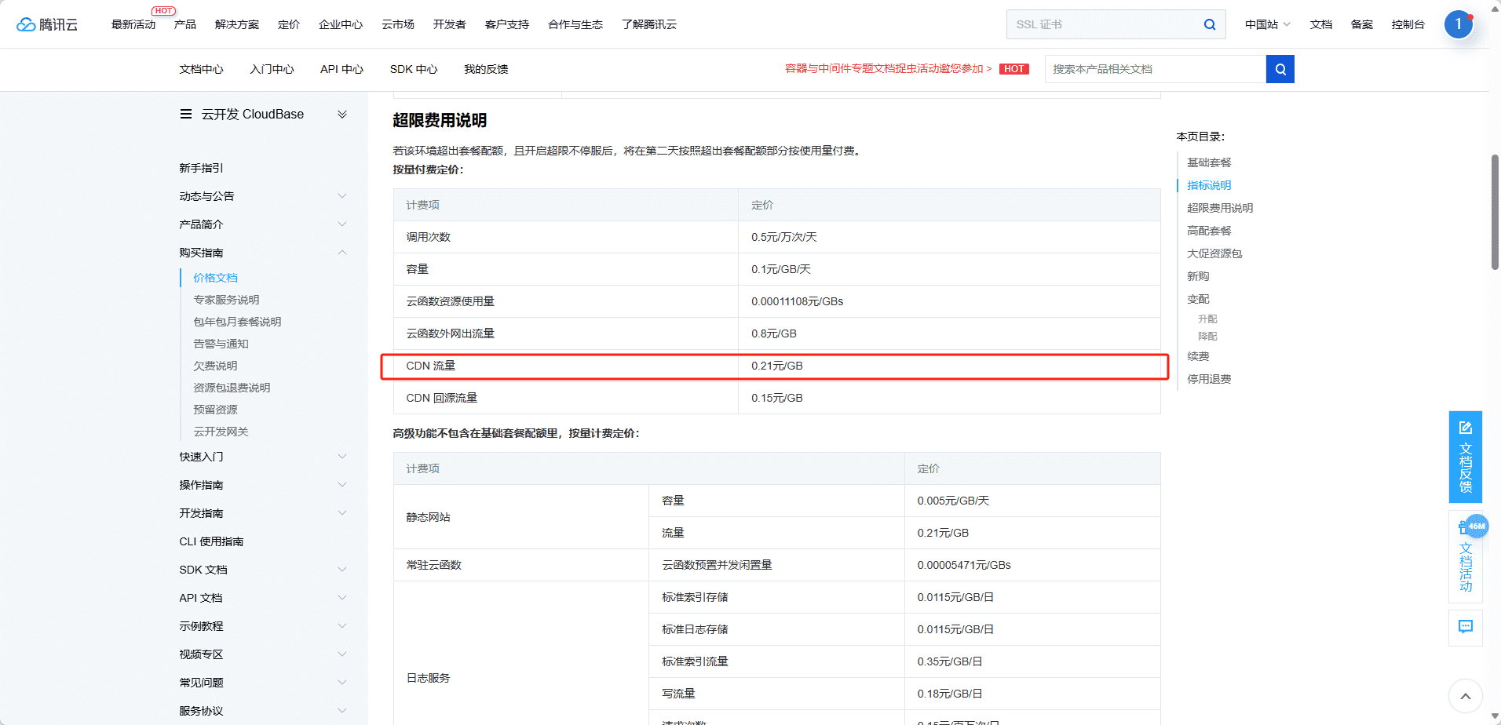The height and width of the screenshot is (725, 1501).
Task: Click the HOT badge beside the promotion link
Action: pyautogui.click(x=1013, y=69)
